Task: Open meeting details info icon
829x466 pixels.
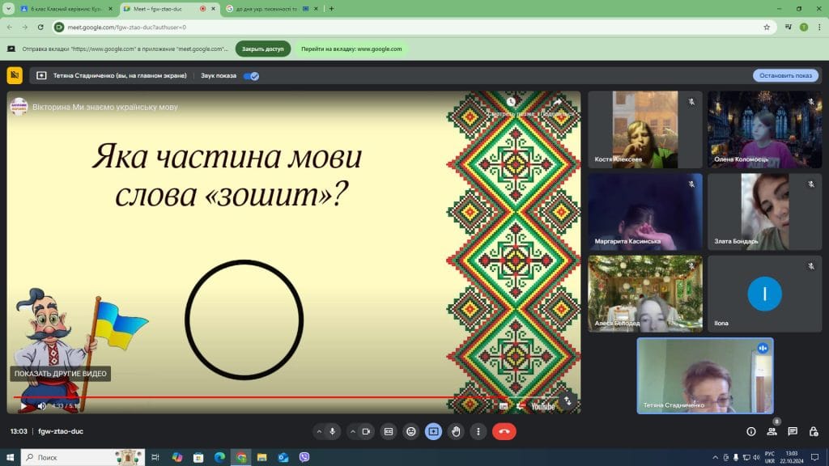Action: [750, 432]
